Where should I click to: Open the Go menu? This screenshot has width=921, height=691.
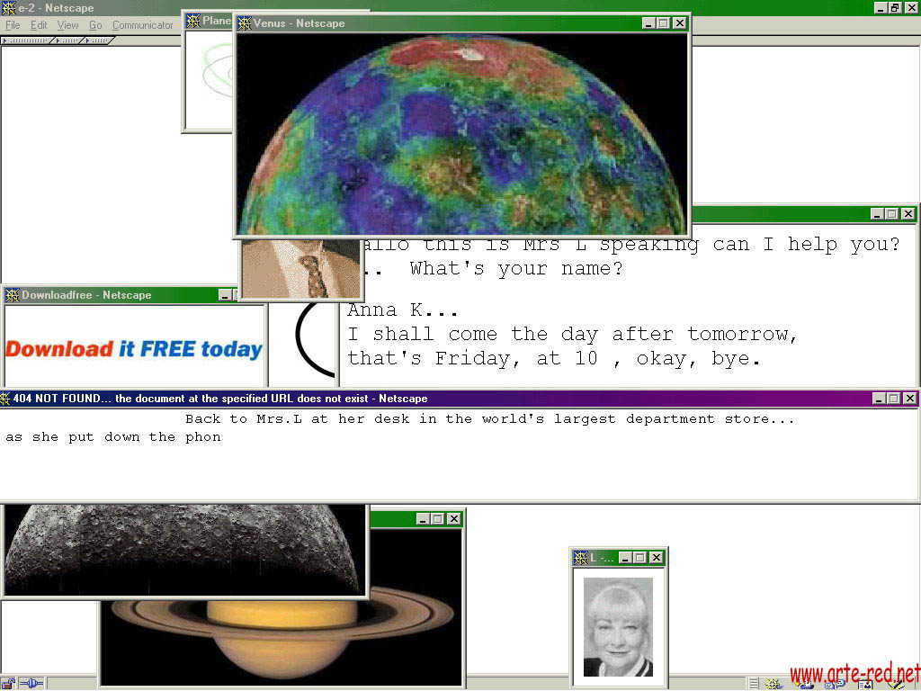pyautogui.click(x=95, y=25)
